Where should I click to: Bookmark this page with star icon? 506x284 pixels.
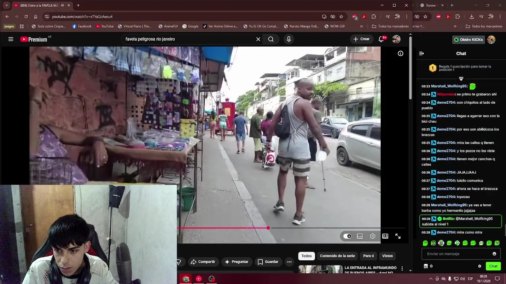(x=341, y=17)
